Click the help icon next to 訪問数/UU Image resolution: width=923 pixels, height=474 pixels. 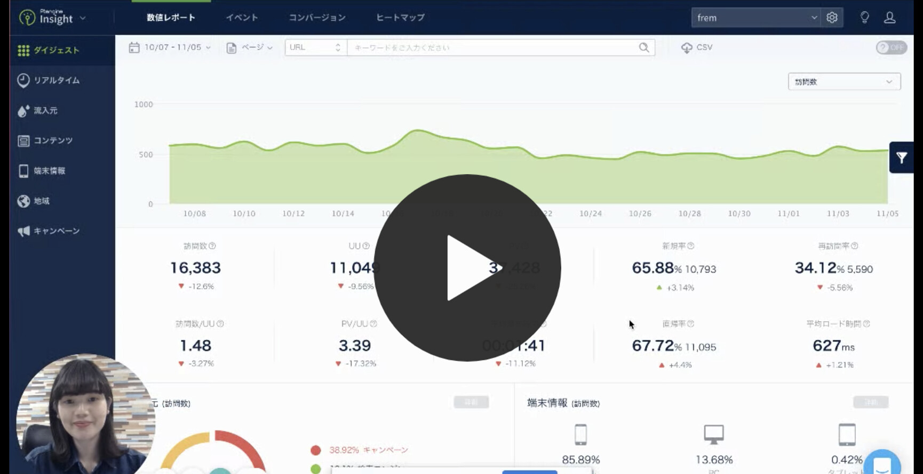click(x=220, y=324)
